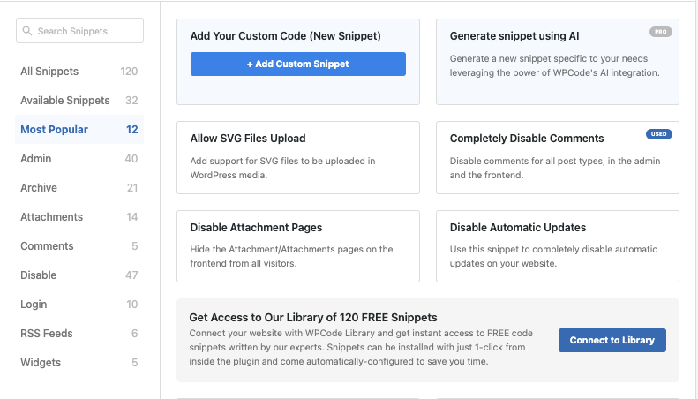This screenshot has height=399, width=698.
Task: Filter by Comments category
Action: [x=79, y=245]
